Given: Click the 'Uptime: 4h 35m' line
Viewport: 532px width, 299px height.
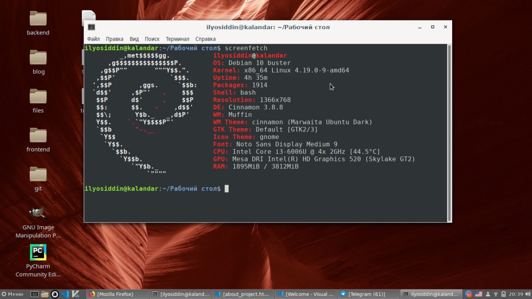Looking at the screenshot, I should (240, 78).
